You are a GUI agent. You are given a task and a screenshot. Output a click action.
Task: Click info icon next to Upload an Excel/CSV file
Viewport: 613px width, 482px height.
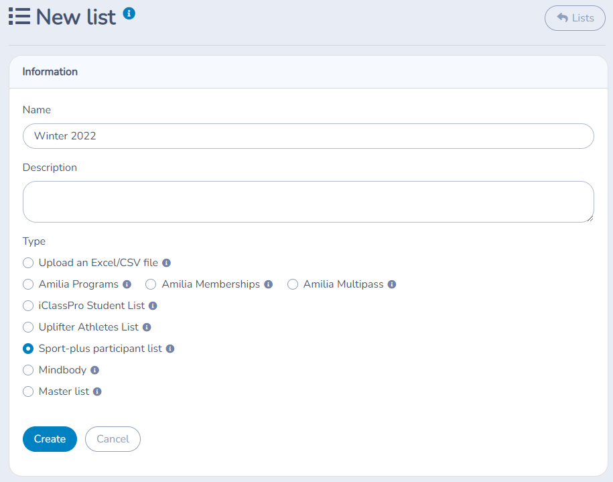tap(167, 263)
